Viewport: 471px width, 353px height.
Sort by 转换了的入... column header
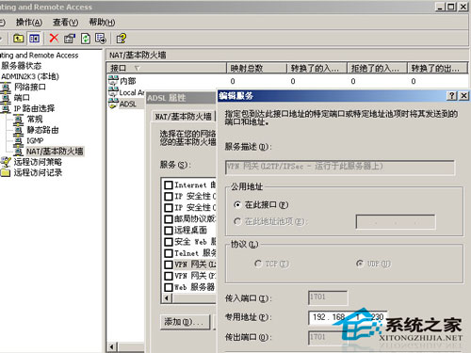(317, 68)
